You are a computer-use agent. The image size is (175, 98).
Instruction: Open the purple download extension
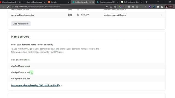[x=150, y=7]
